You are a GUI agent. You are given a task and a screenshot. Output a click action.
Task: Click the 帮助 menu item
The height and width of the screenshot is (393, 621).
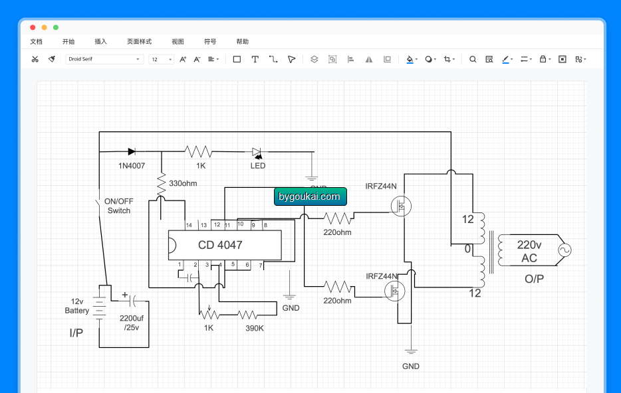[x=243, y=42]
